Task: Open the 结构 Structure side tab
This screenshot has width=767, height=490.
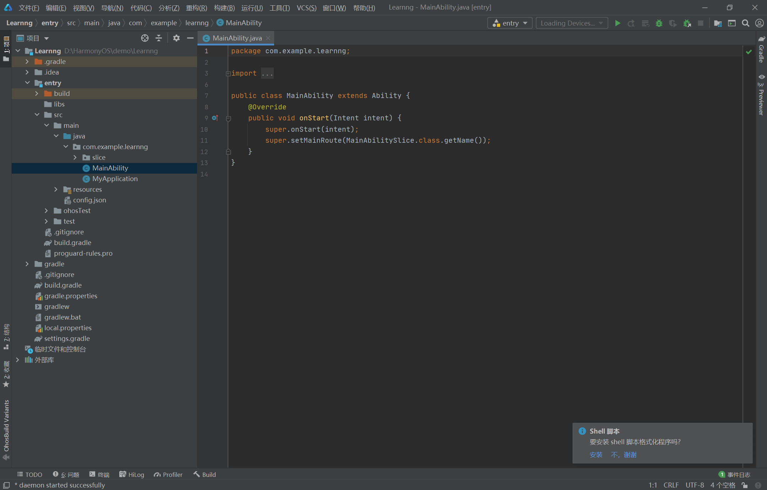Action: 6,337
